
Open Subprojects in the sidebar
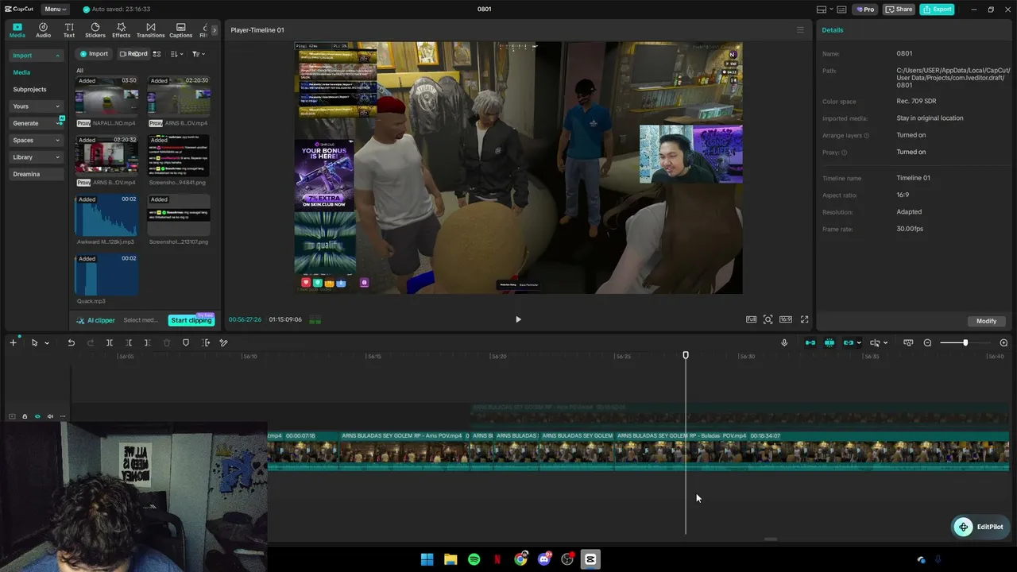29,90
